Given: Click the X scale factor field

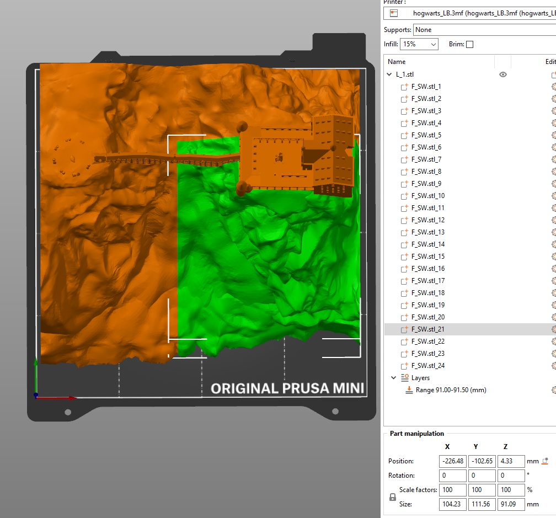Looking at the screenshot, I should click(453, 490).
